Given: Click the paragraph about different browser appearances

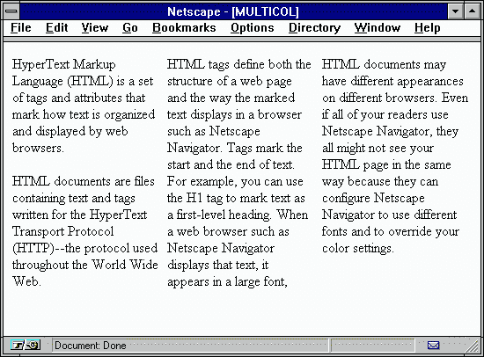Looking at the screenshot, I should (395, 157).
